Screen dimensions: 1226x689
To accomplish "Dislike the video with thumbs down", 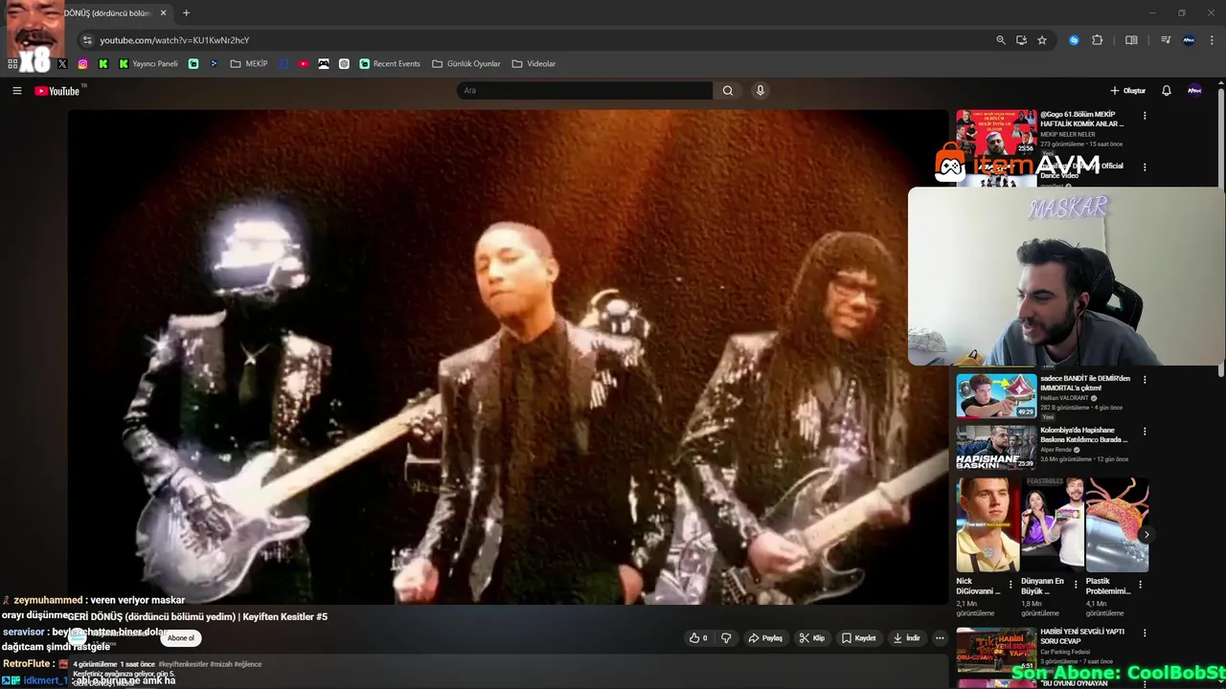I will (726, 638).
